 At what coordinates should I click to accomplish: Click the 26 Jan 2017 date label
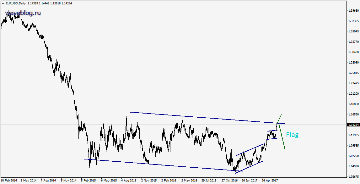coord(249,181)
